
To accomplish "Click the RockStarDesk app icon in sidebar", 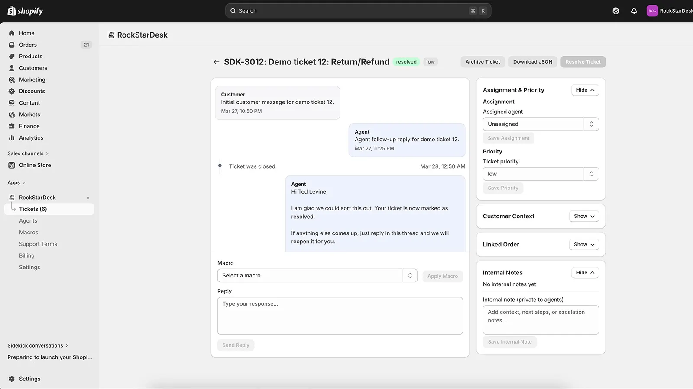I will click(12, 198).
